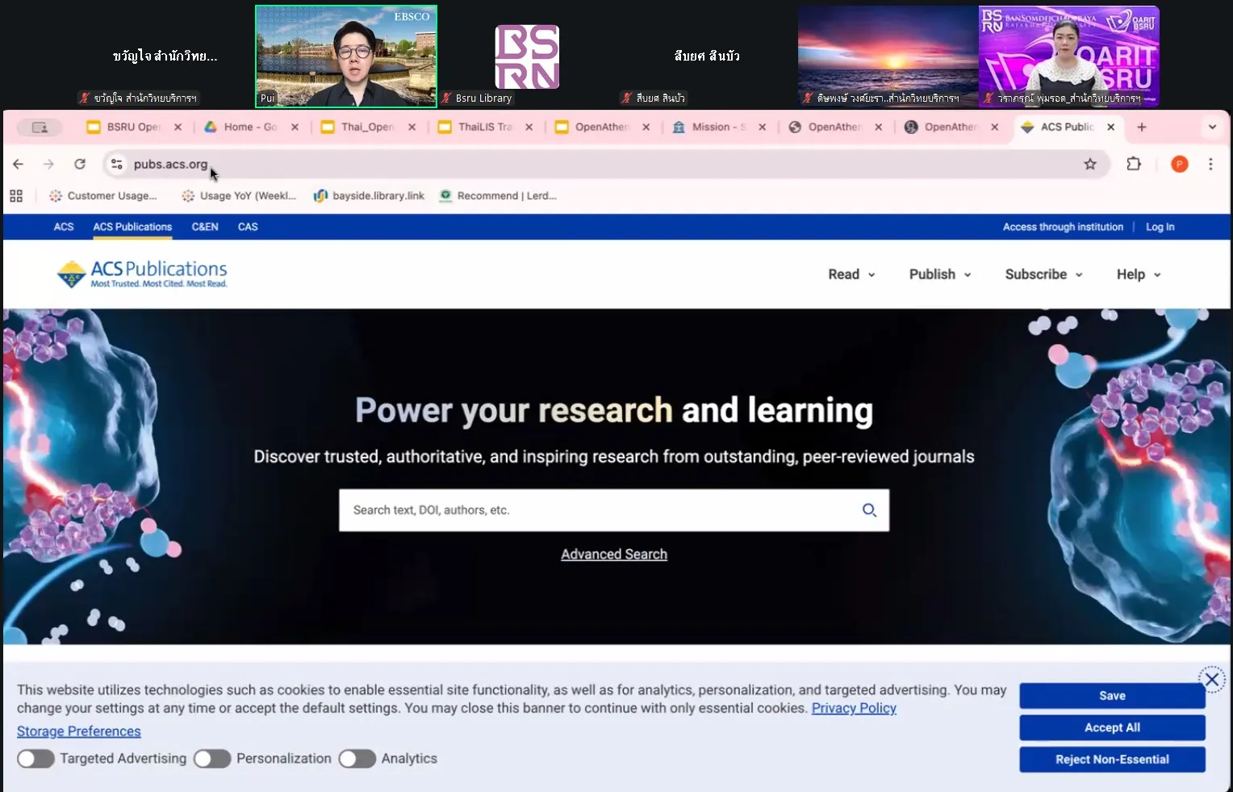The image size is (1233, 792).
Task: Bookmark this page with the star icon
Action: point(1090,165)
